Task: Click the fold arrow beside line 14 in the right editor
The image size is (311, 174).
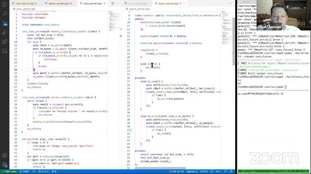Action: 121,36
